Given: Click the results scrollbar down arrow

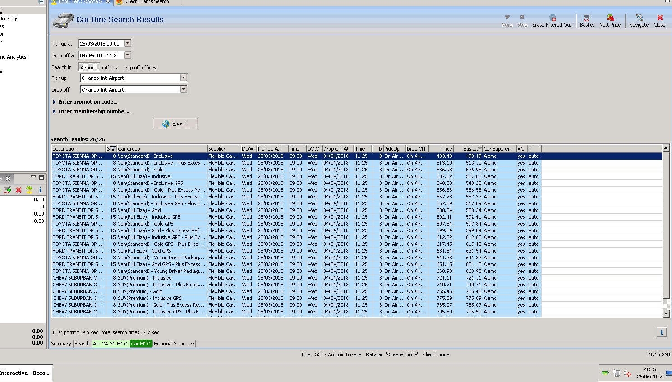Looking at the screenshot, I should (666, 313).
